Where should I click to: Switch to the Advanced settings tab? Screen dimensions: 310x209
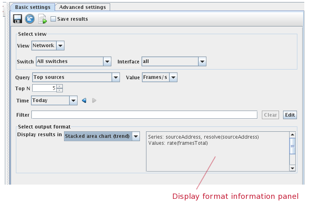pos(82,7)
